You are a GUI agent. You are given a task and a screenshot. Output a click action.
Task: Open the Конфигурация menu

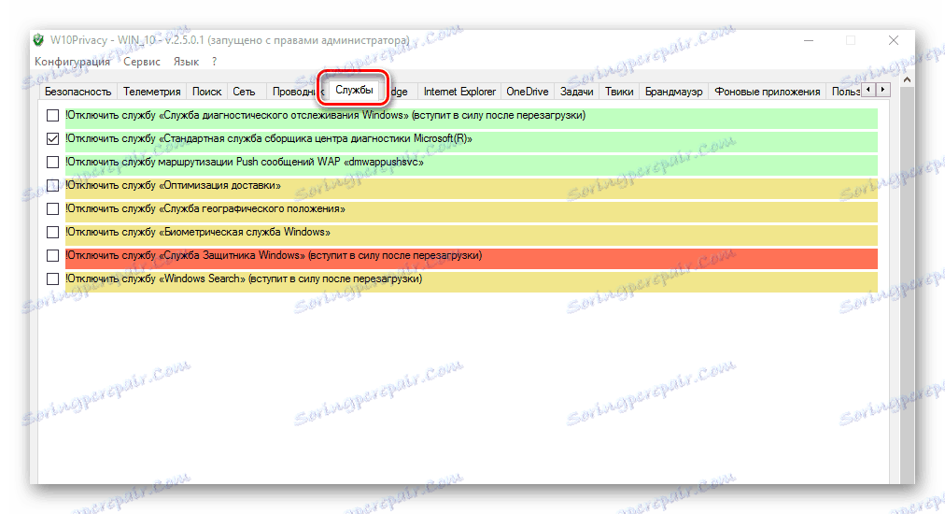click(x=72, y=62)
